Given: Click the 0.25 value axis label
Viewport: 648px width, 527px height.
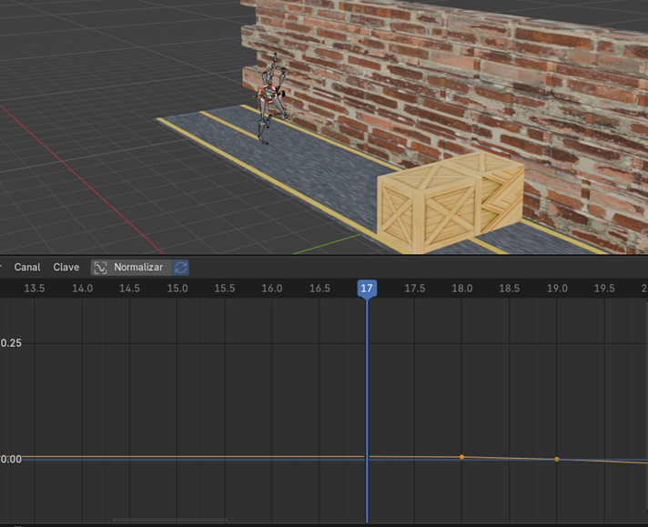Looking at the screenshot, I should [11, 343].
